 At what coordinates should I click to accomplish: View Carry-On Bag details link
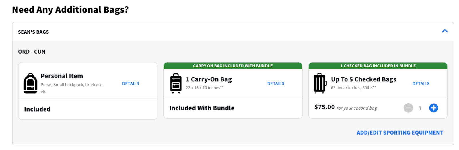pyautogui.click(x=276, y=84)
